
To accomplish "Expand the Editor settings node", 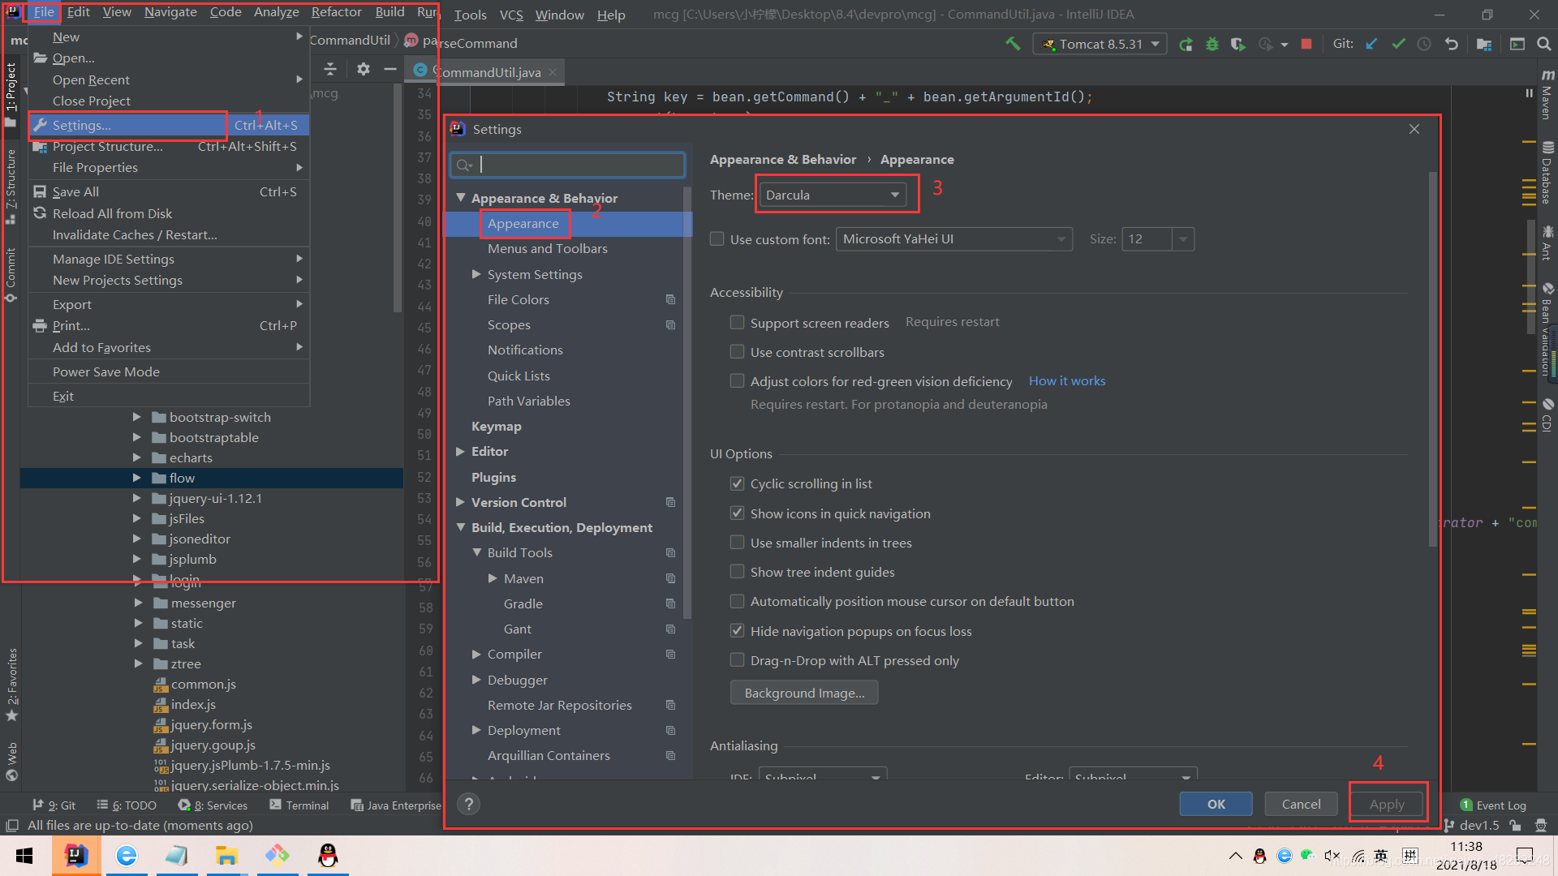I will click(x=461, y=451).
